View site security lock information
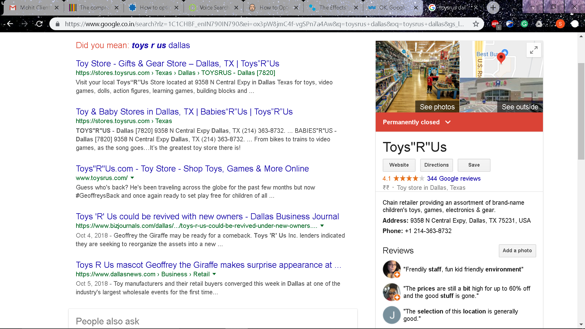585x329 pixels. point(58,24)
